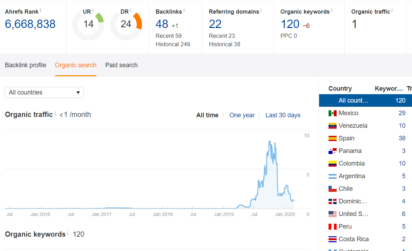Click the traffic peak on the chart

coord(269,141)
